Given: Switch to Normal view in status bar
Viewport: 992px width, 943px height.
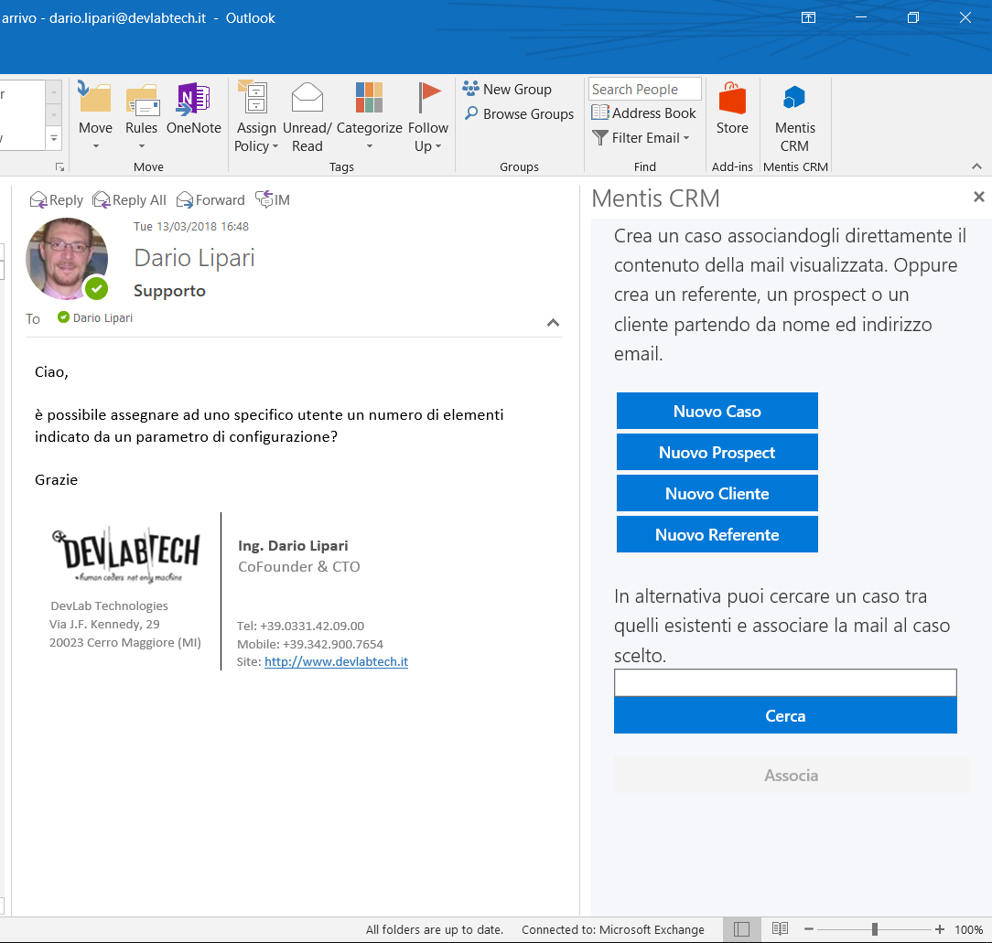Looking at the screenshot, I should tap(741, 929).
